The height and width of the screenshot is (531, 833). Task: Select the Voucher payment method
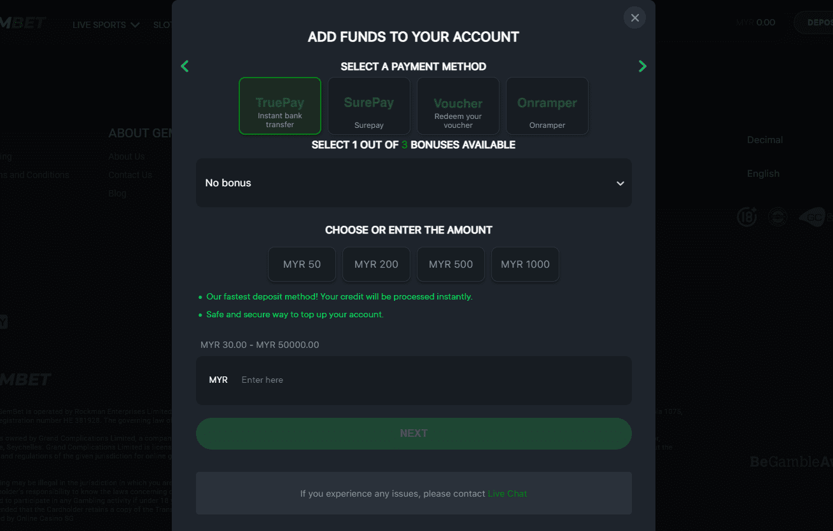click(458, 106)
